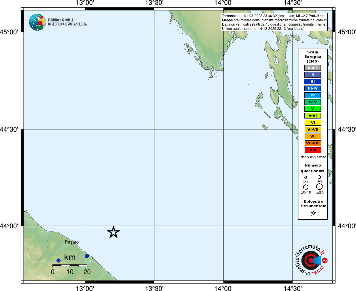Image resolution: width=356 pixels, height=291 pixels.
Task: Click the red VIII legend swatch
Action: coord(313,150)
